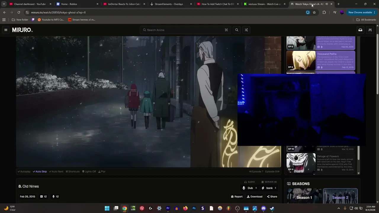Open the Chrome tab search dropdown arrow
This screenshot has height=213, width=379.
coord(4,4)
